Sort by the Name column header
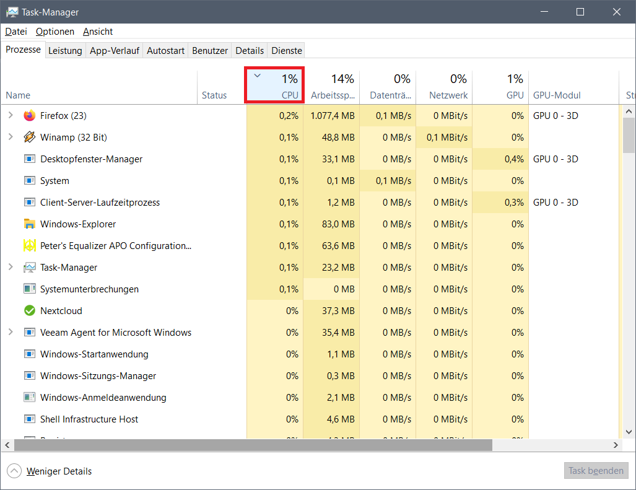The image size is (636, 490). 99,86
